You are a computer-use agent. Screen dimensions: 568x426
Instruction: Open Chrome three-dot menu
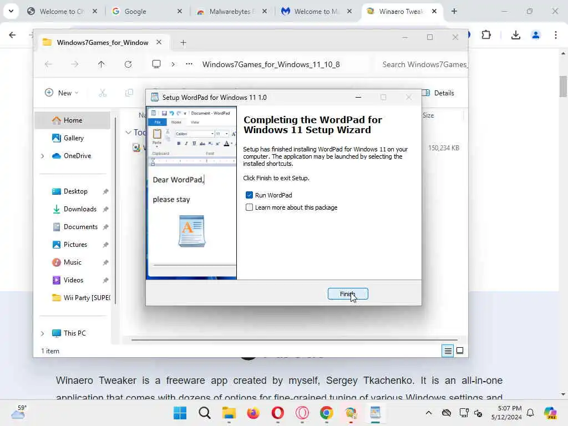555,35
